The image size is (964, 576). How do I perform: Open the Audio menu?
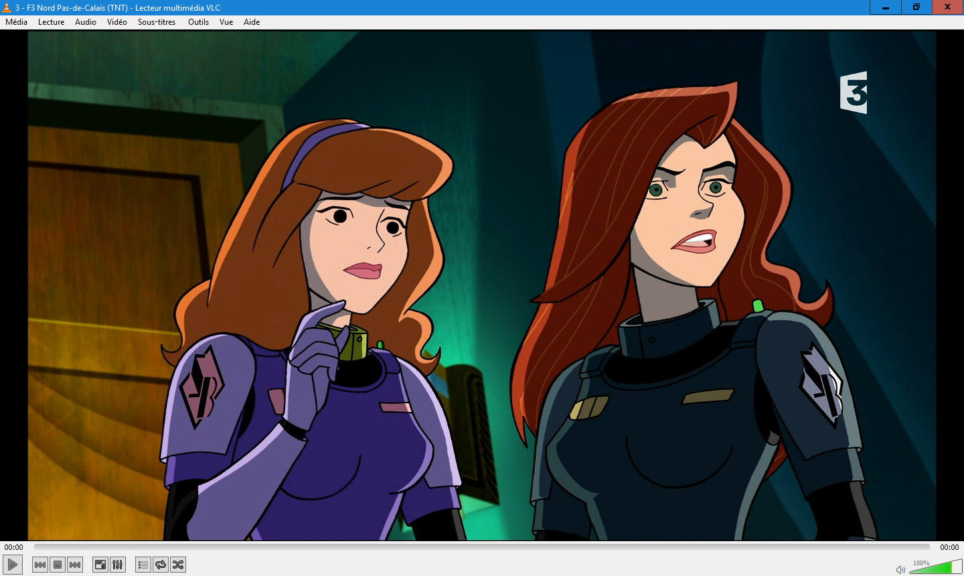tap(86, 22)
